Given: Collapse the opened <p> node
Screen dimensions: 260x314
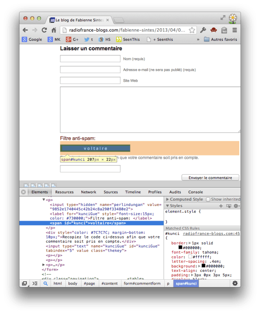Looking at the screenshot, I should point(44,200).
